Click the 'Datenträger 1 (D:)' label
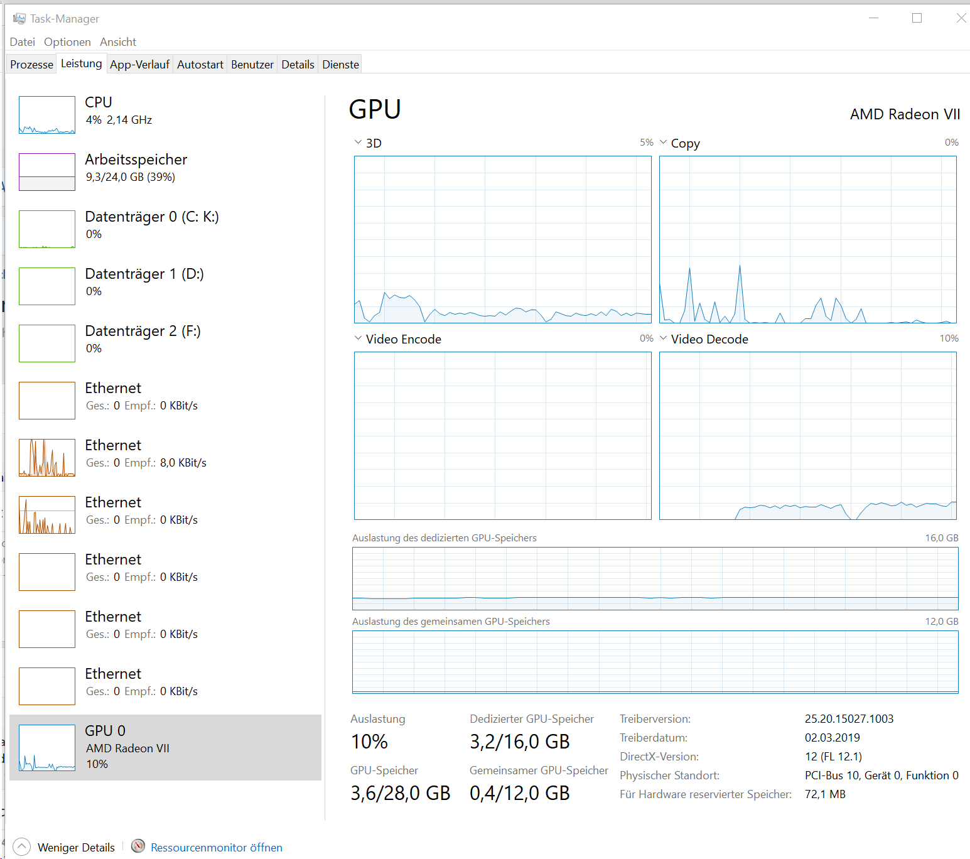This screenshot has width=970, height=859. click(144, 274)
